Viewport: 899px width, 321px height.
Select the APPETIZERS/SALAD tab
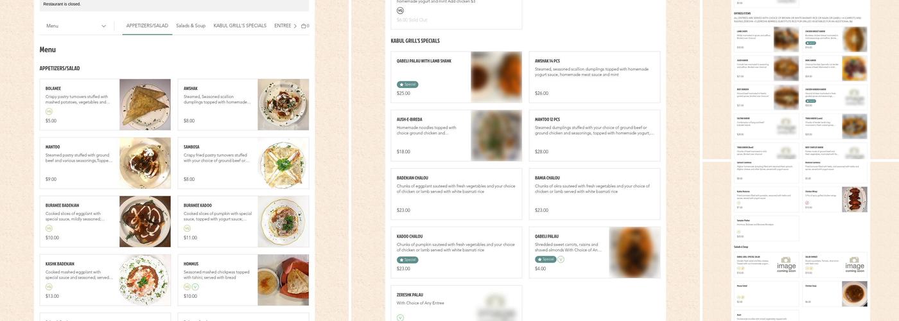tap(147, 26)
